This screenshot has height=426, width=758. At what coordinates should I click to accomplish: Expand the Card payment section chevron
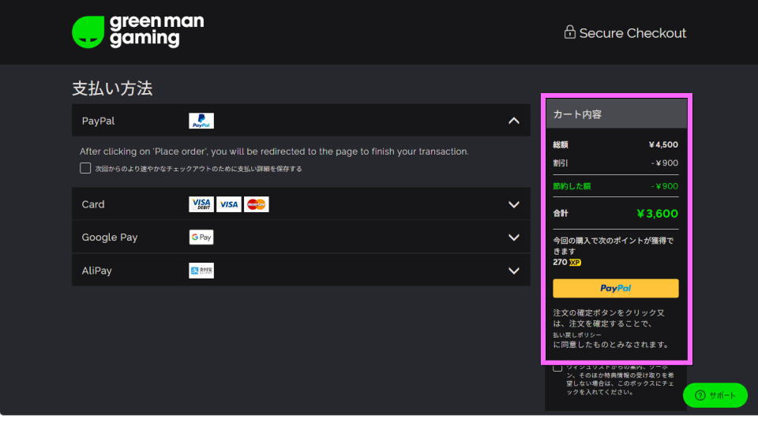click(514, 204)
